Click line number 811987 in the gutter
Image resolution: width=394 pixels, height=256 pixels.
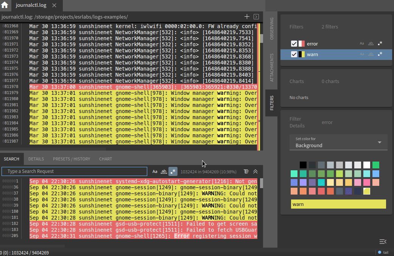11,141
